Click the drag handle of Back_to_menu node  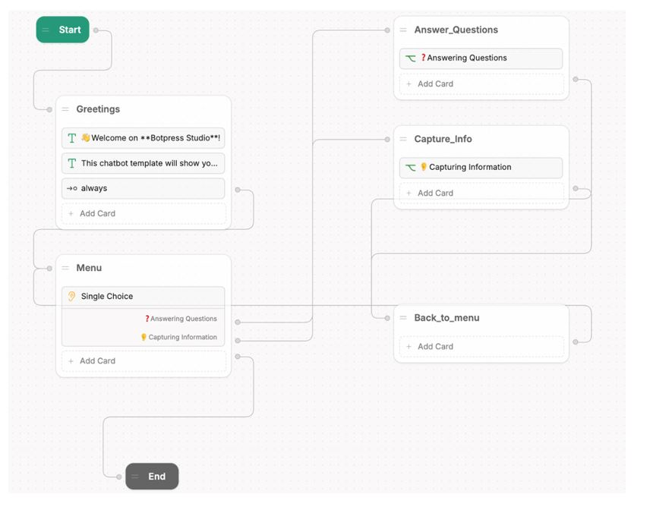point(403,318)
